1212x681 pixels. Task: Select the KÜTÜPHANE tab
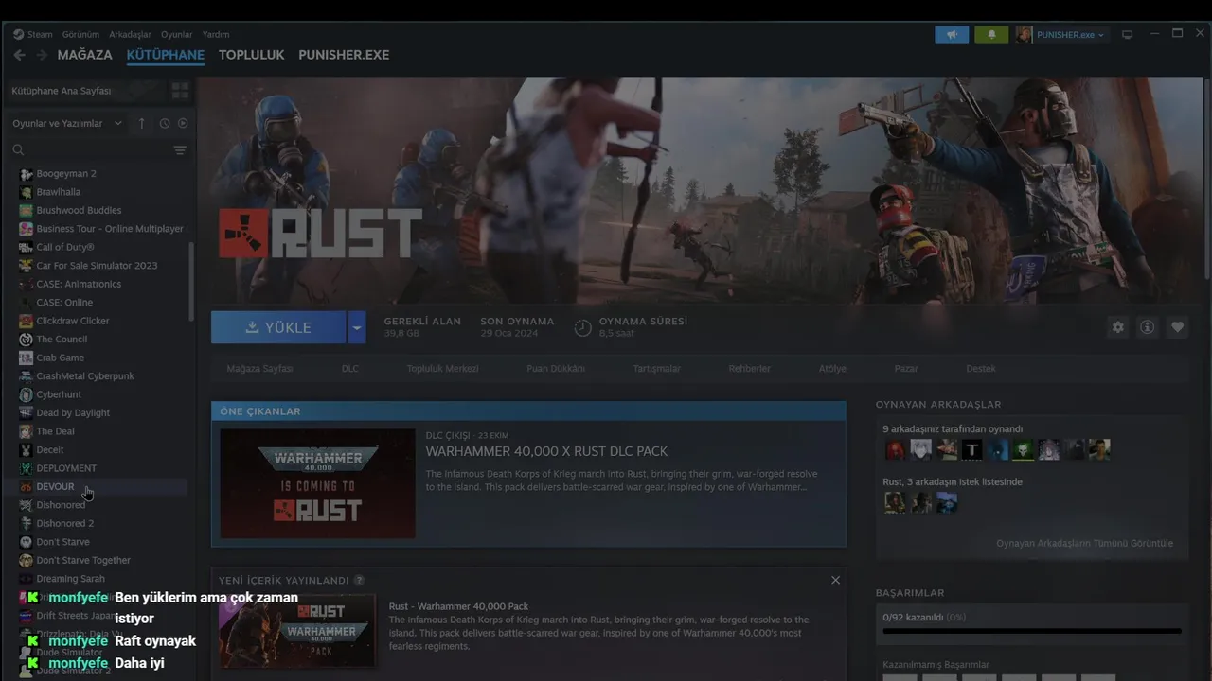tap(166, 55)
